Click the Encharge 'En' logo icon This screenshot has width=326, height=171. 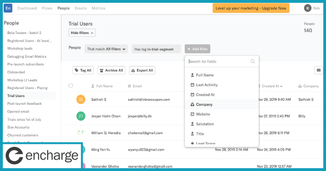pyautogui.click(x=8, y=8)
